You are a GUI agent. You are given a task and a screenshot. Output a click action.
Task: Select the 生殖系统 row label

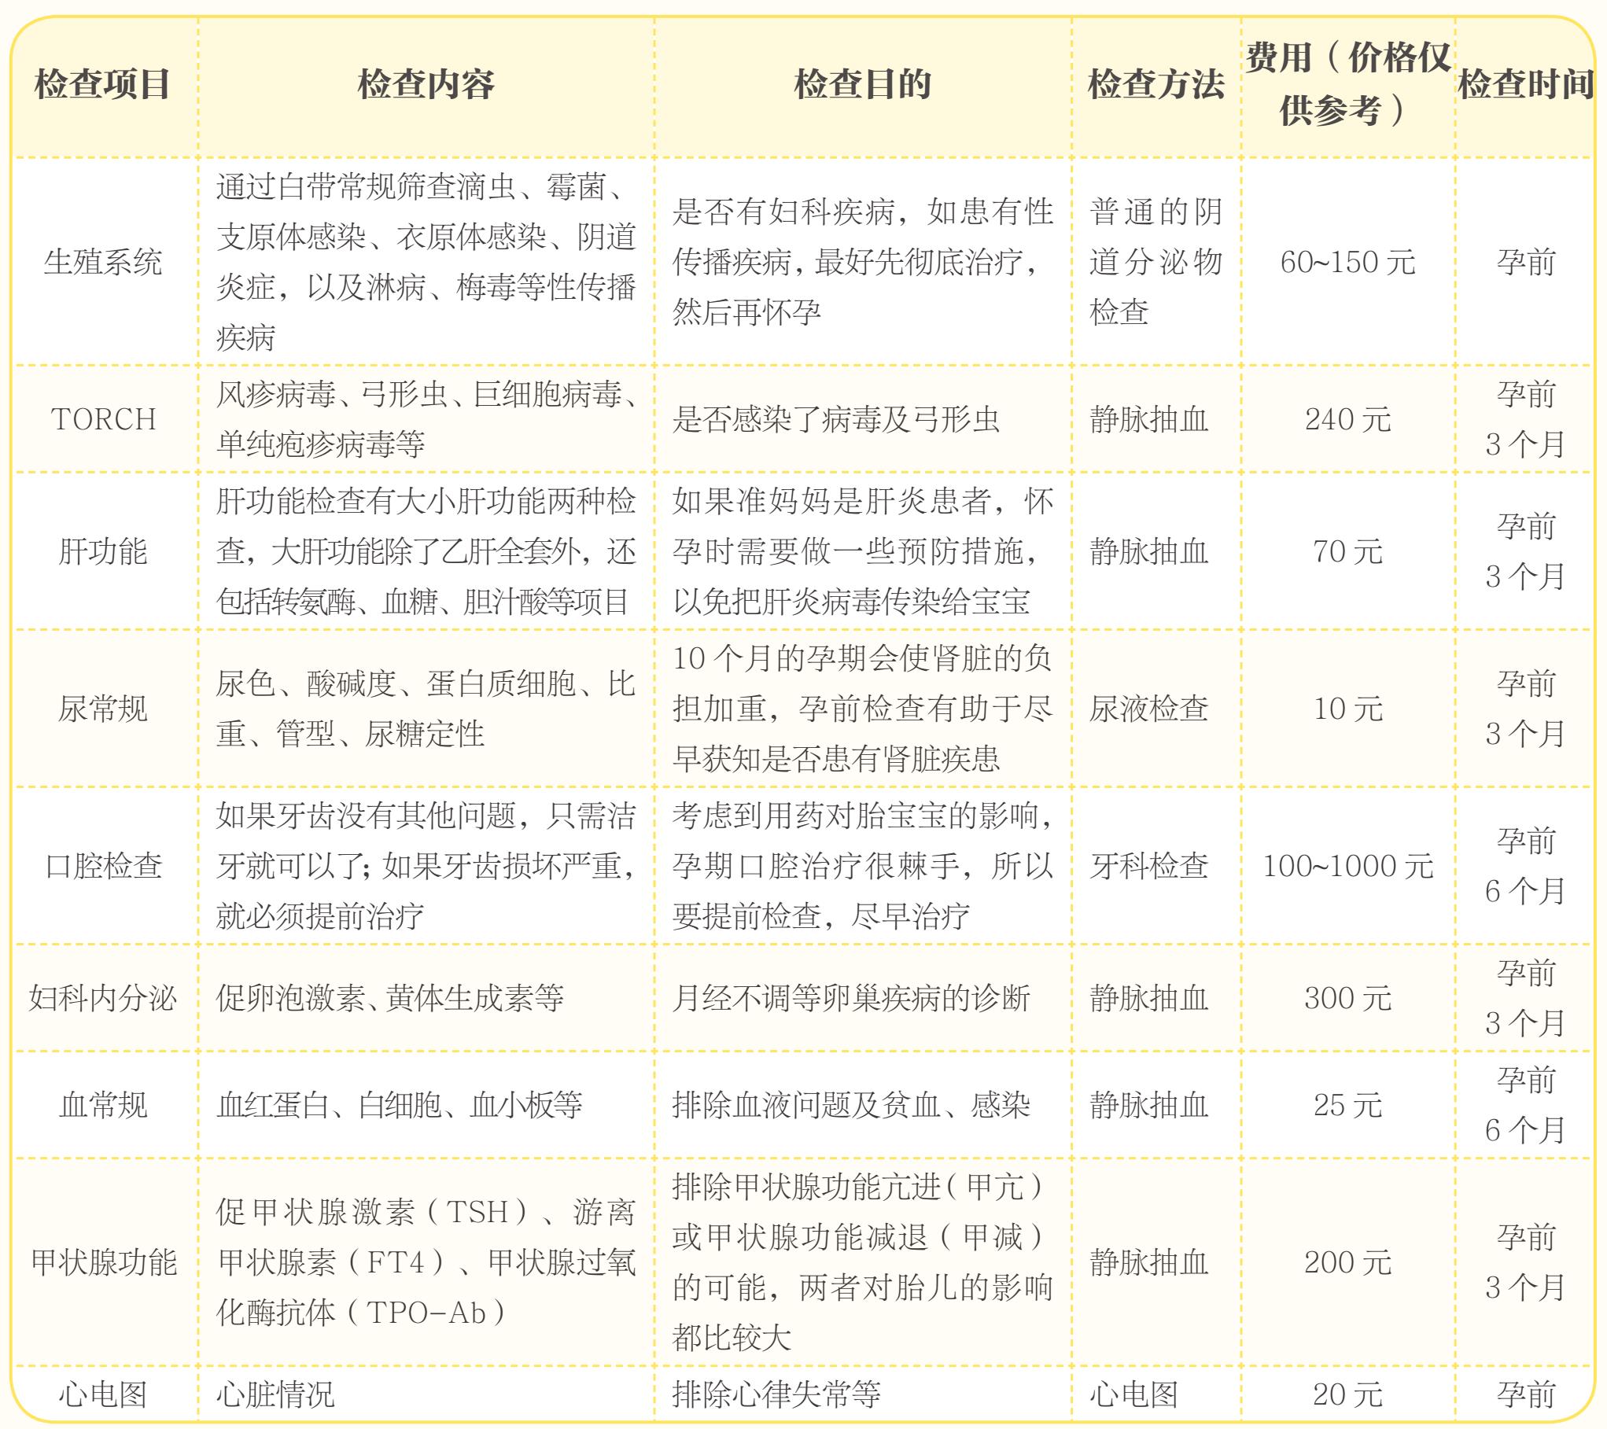[102, 262]
